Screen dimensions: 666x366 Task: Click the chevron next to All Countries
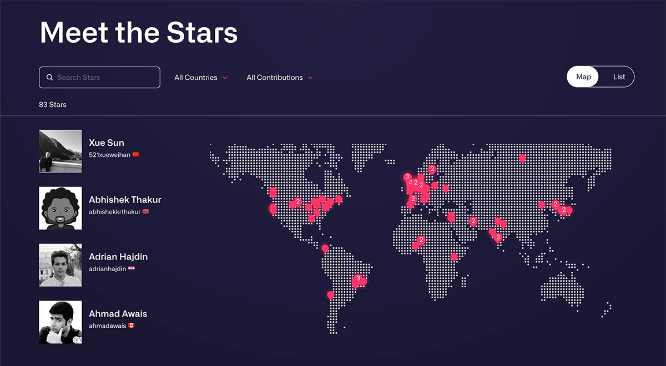[226, 78]
